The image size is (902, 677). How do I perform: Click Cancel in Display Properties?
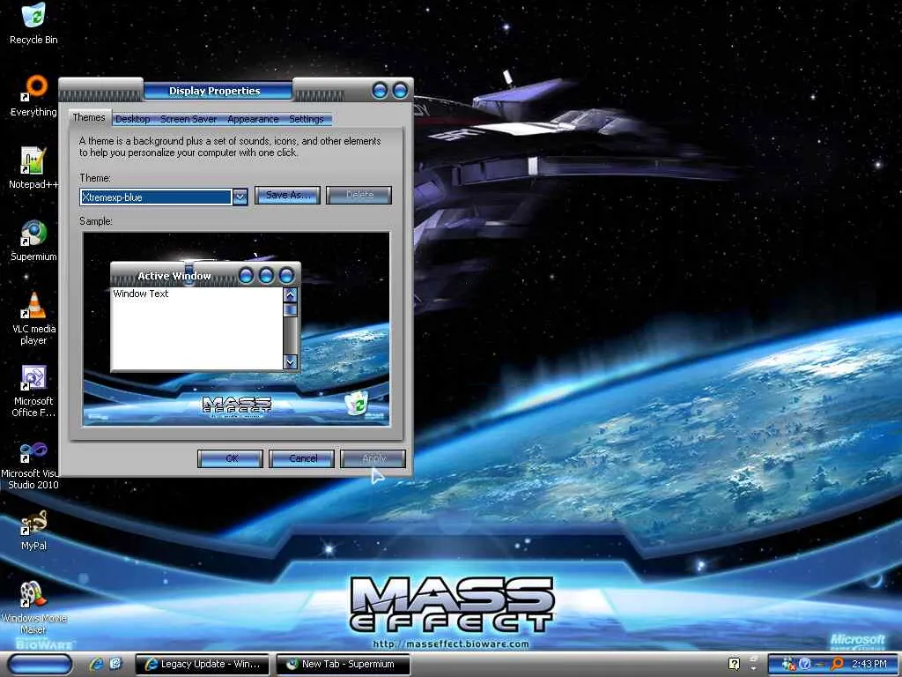pyautogui.click(x=302, y=458)
